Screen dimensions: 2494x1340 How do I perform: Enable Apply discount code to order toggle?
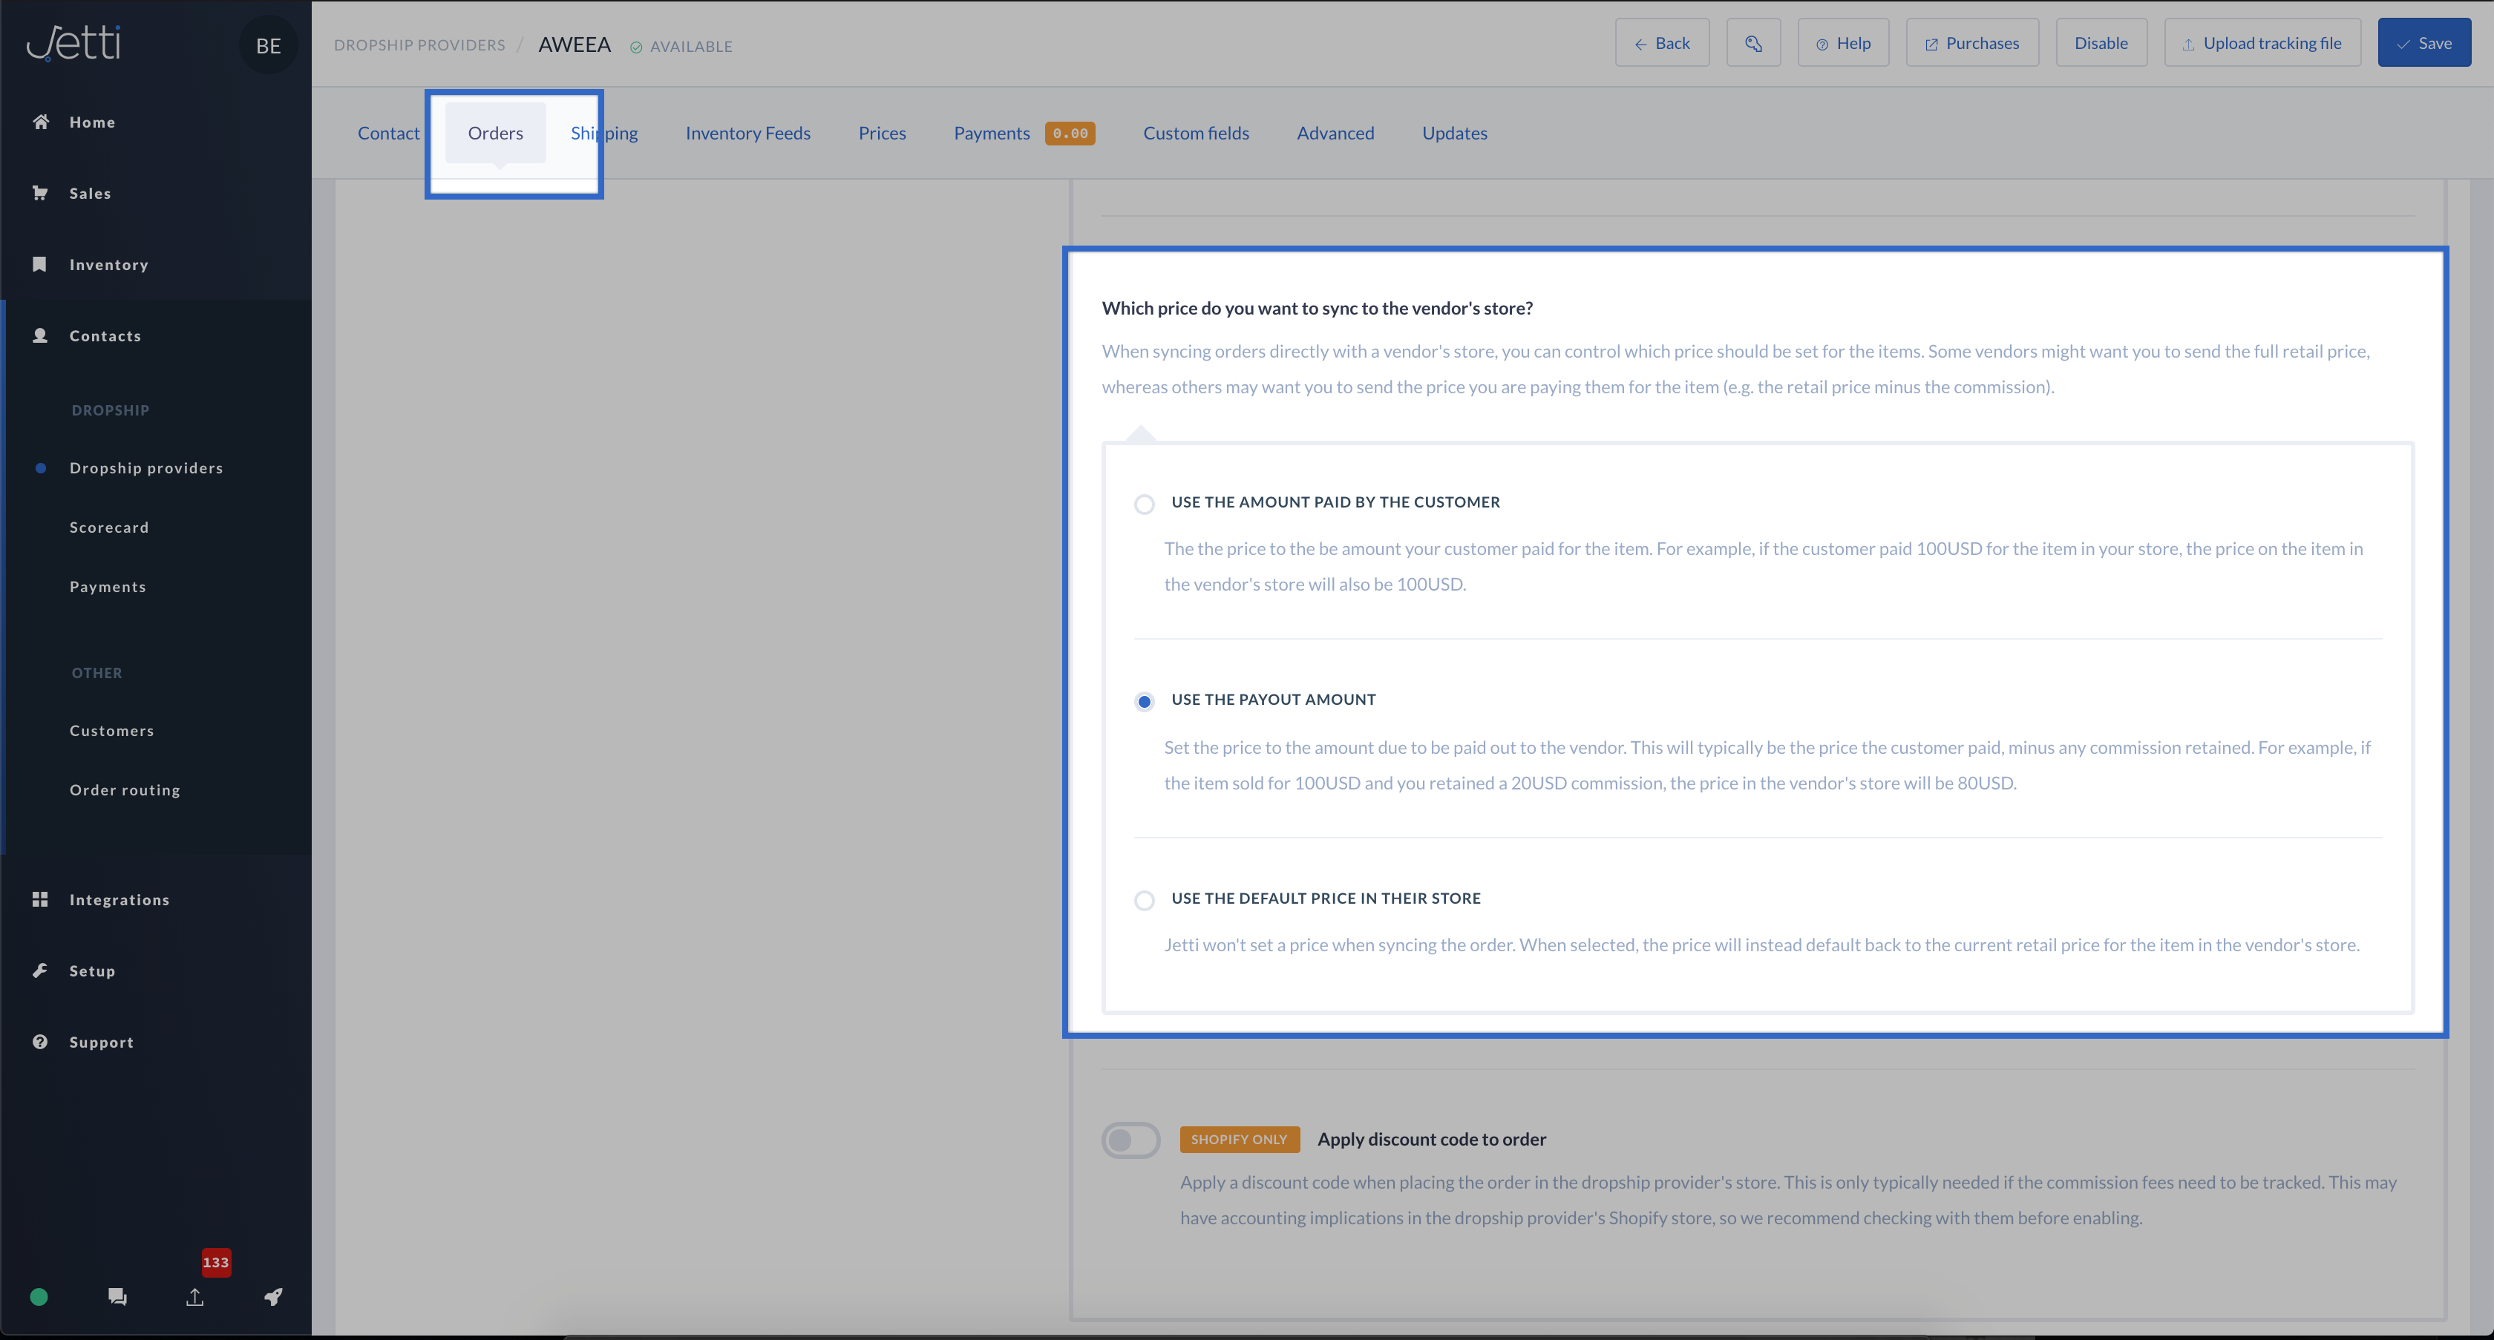[x=1130, y=1140]
